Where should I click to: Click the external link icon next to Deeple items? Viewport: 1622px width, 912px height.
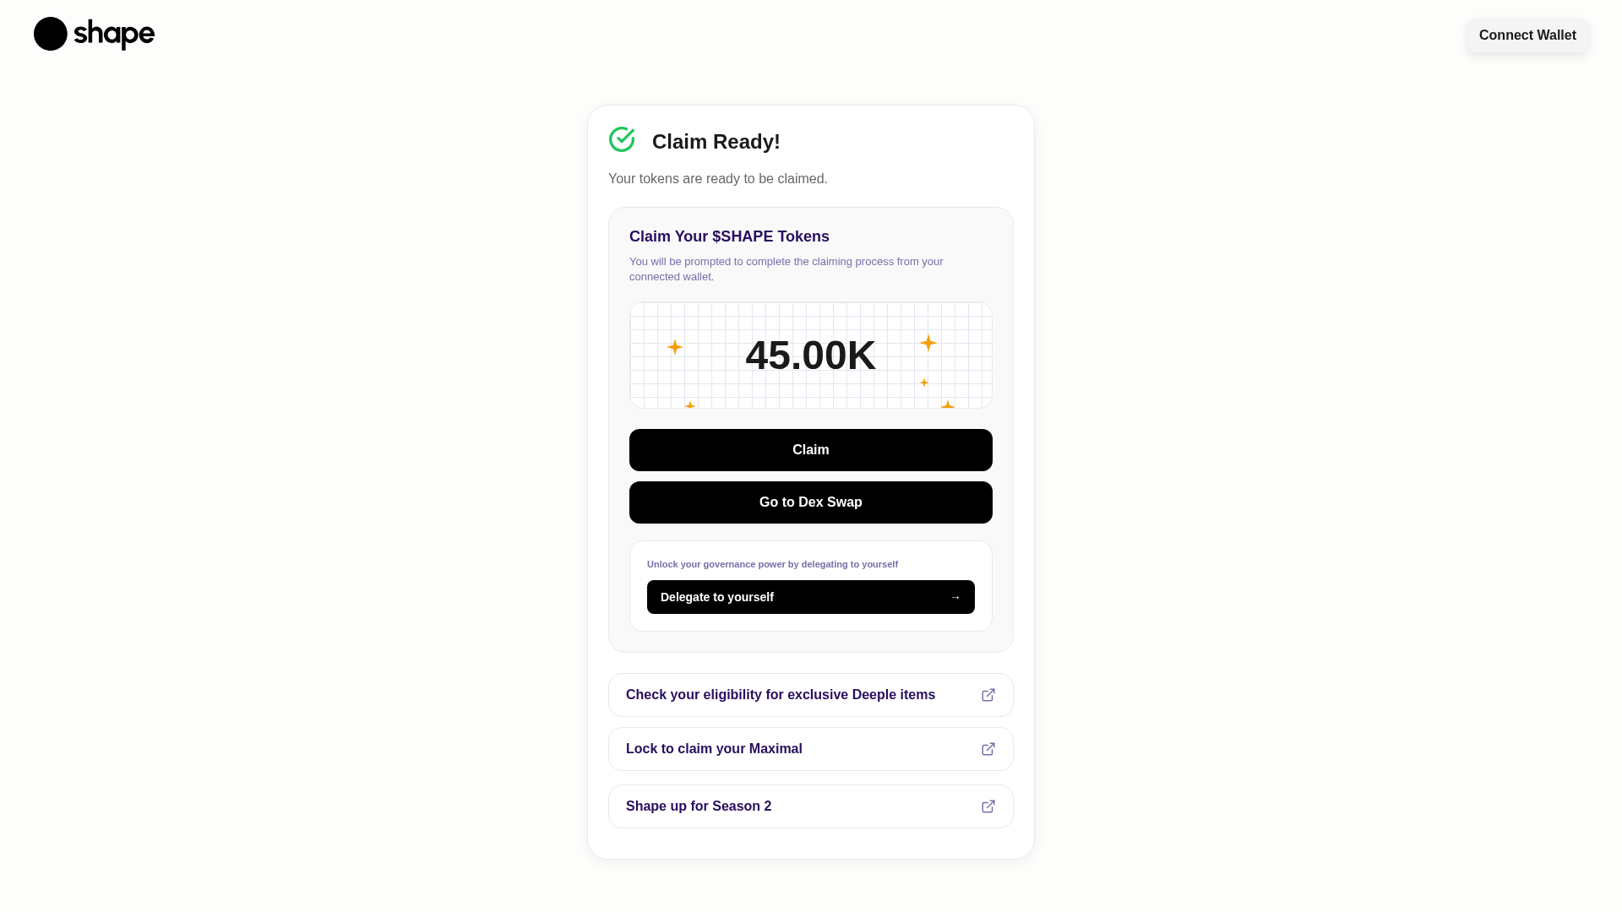988,694
